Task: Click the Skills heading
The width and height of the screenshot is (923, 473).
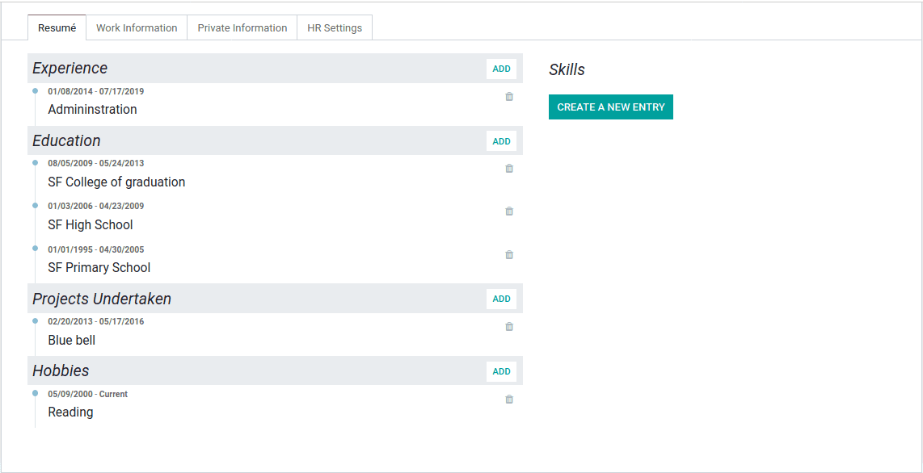Action: [x=567, y=69]
